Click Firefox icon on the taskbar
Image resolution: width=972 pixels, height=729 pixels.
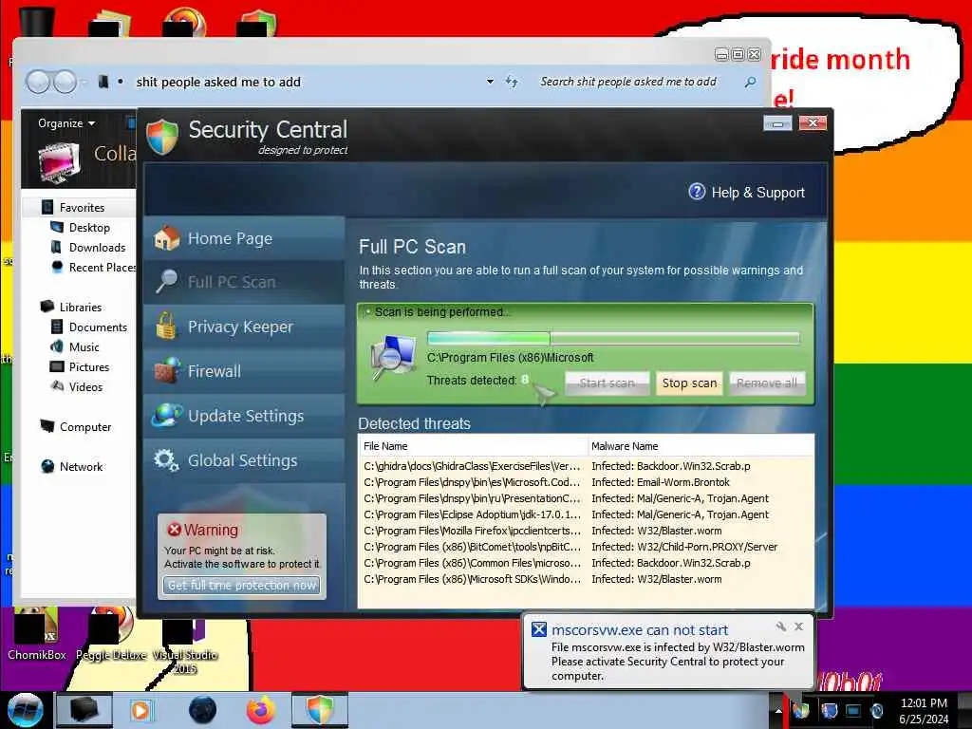261,710
